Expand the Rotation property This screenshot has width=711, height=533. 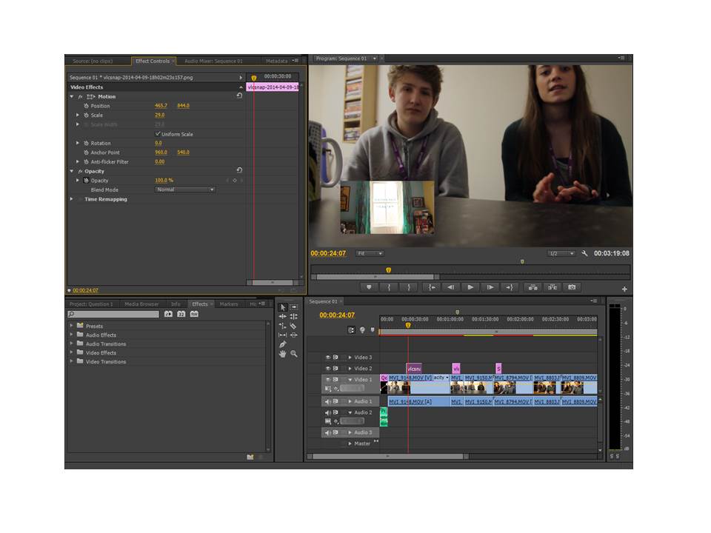coord(78,143)
